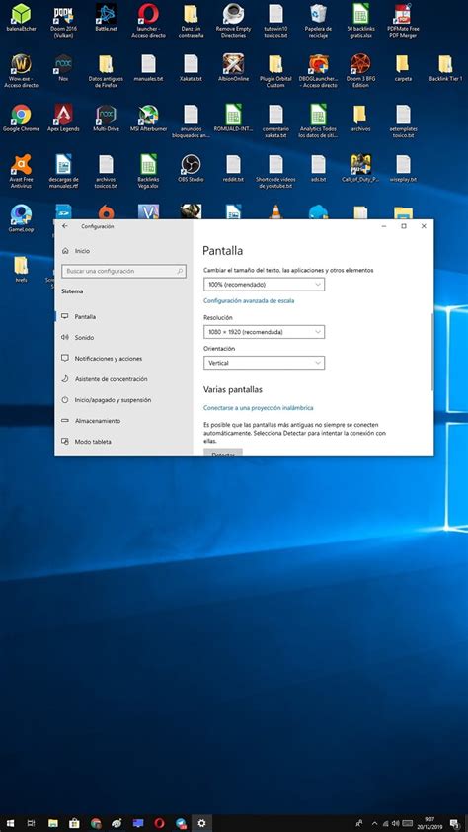Open Opera from the taskbar

[x=159, y=823]
